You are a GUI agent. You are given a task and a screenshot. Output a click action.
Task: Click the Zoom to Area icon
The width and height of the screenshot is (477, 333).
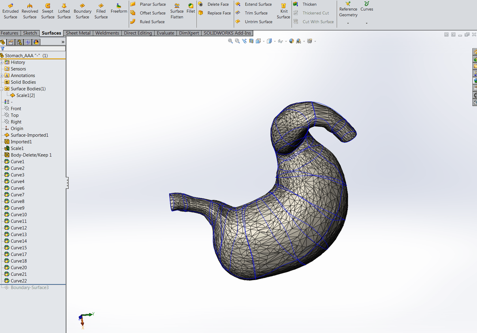(x=237, y=41)
